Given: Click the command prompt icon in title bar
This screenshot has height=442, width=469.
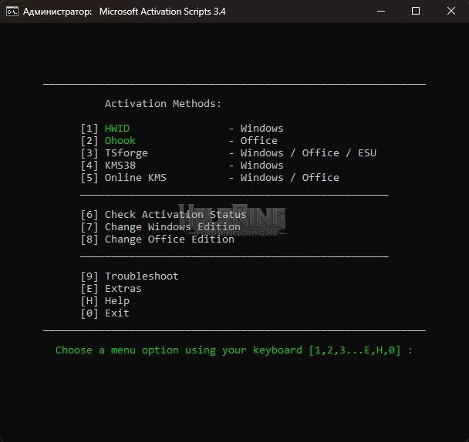Looking at the screenshot, I should point(12,12).
